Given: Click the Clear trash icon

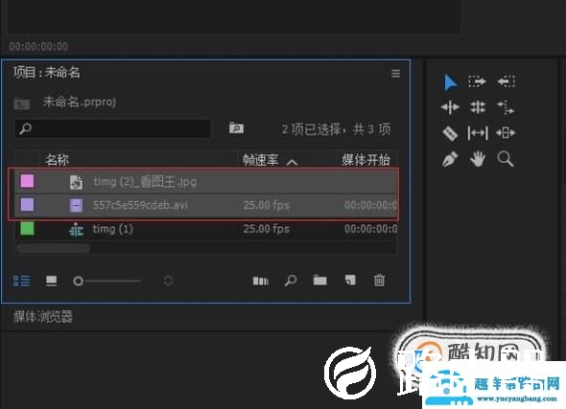Looking at the screenshot, I should click(379, 280).
